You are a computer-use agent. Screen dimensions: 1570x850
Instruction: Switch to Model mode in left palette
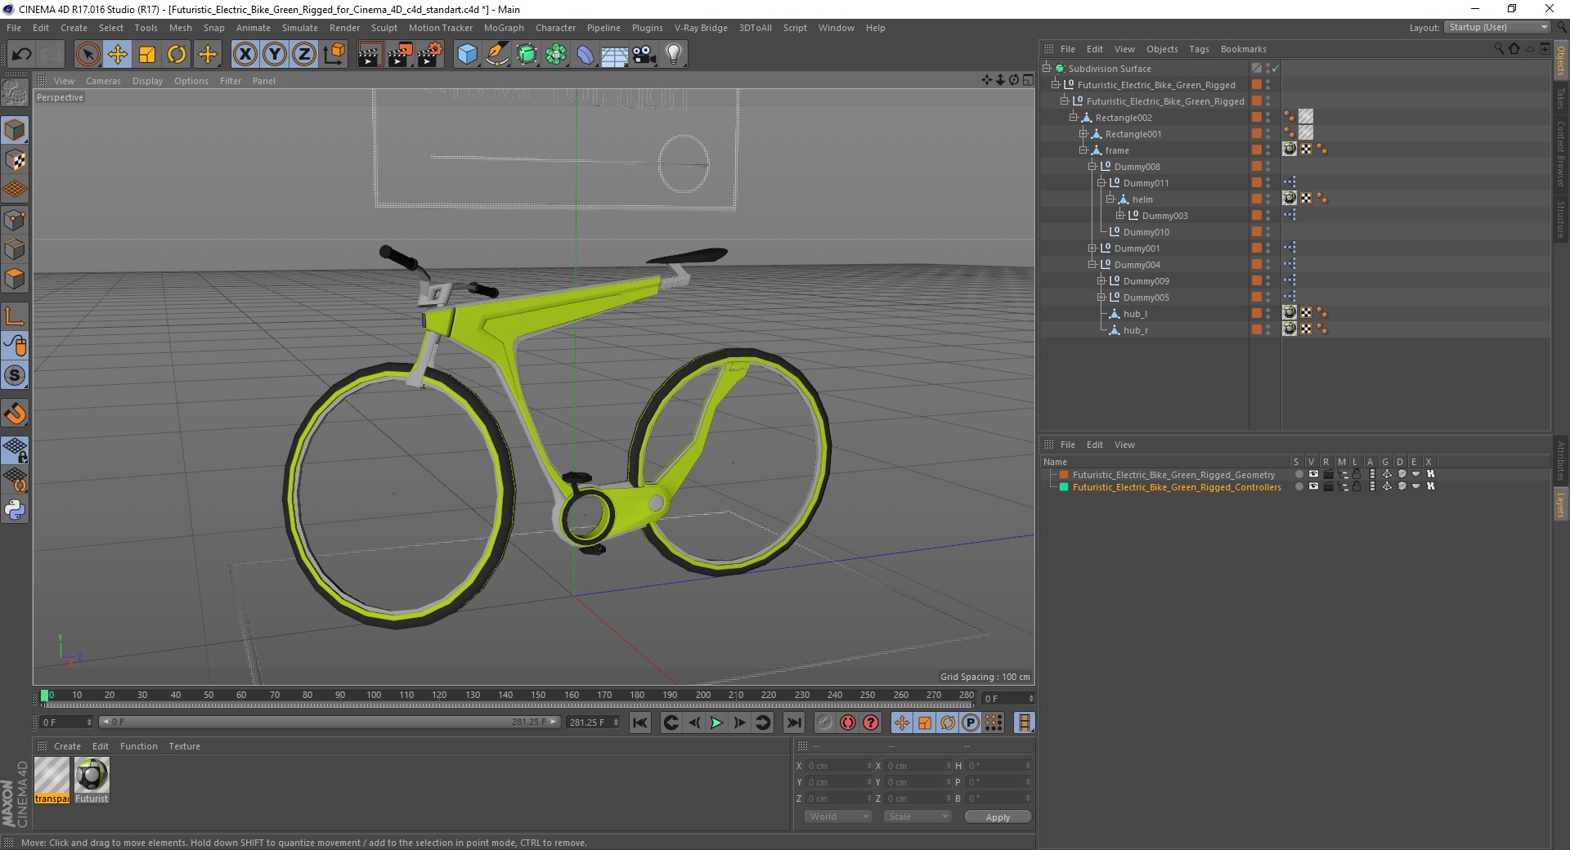point(15,130)
